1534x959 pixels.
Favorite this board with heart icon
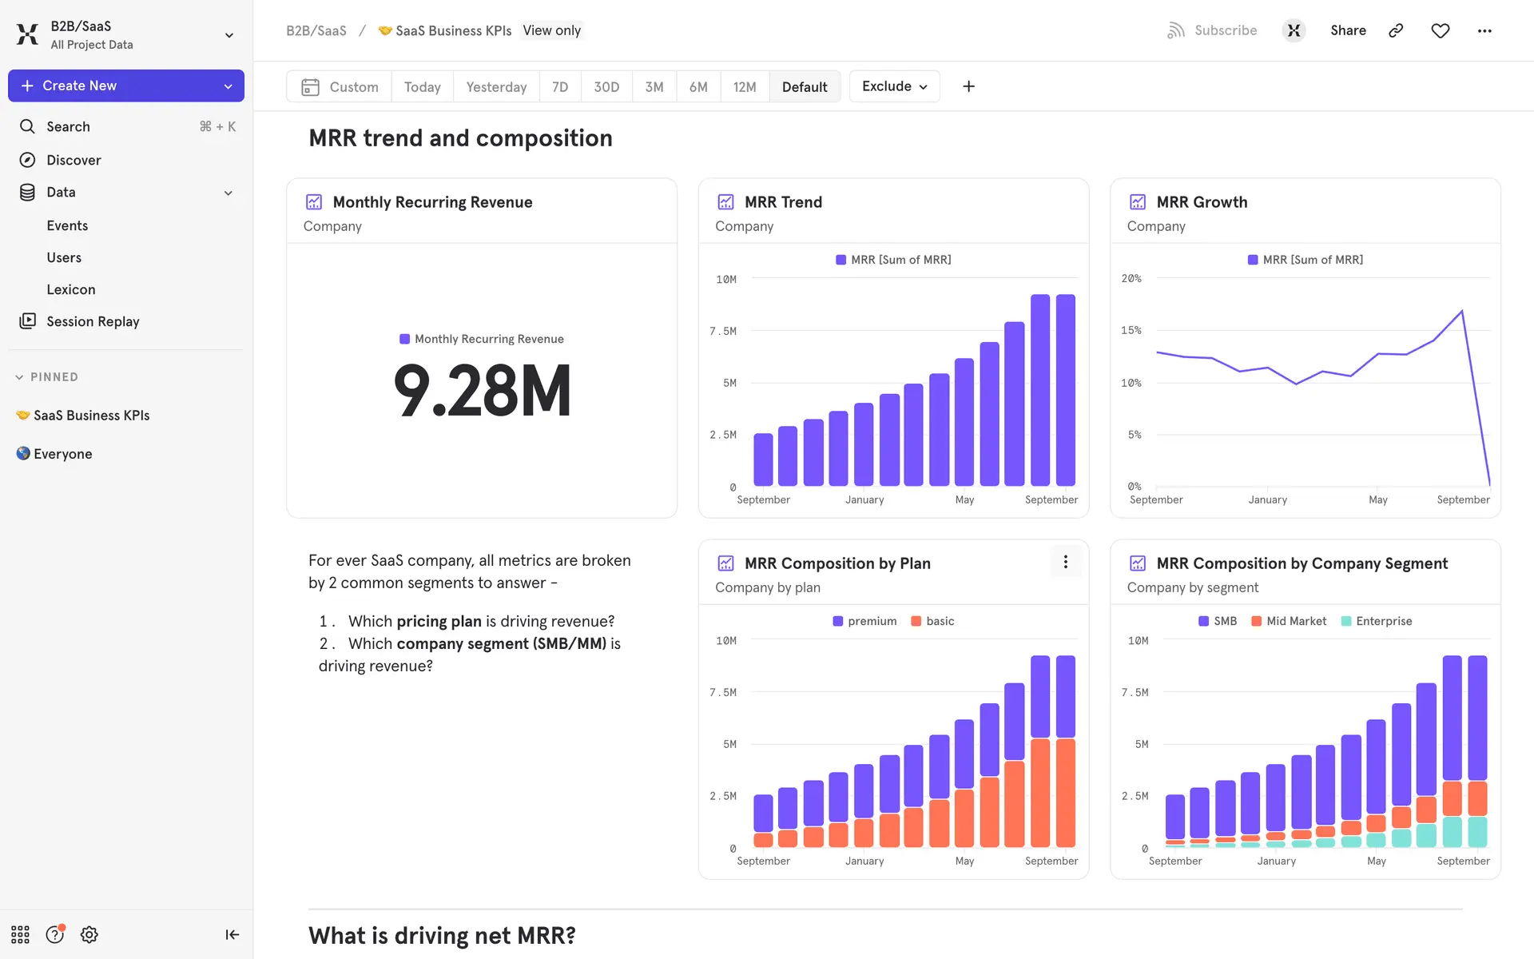point(1440,30)
